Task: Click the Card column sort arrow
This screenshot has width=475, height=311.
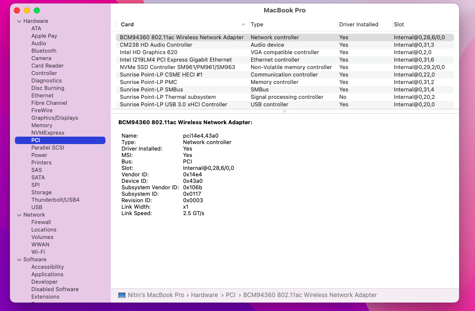Action: [x=243, y=24]
